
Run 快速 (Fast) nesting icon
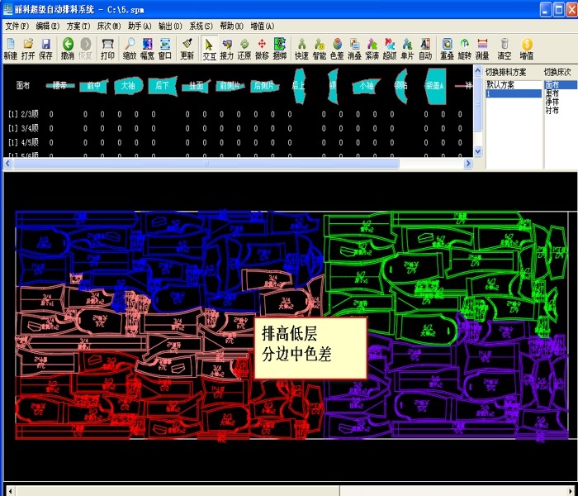coord(301,48)
